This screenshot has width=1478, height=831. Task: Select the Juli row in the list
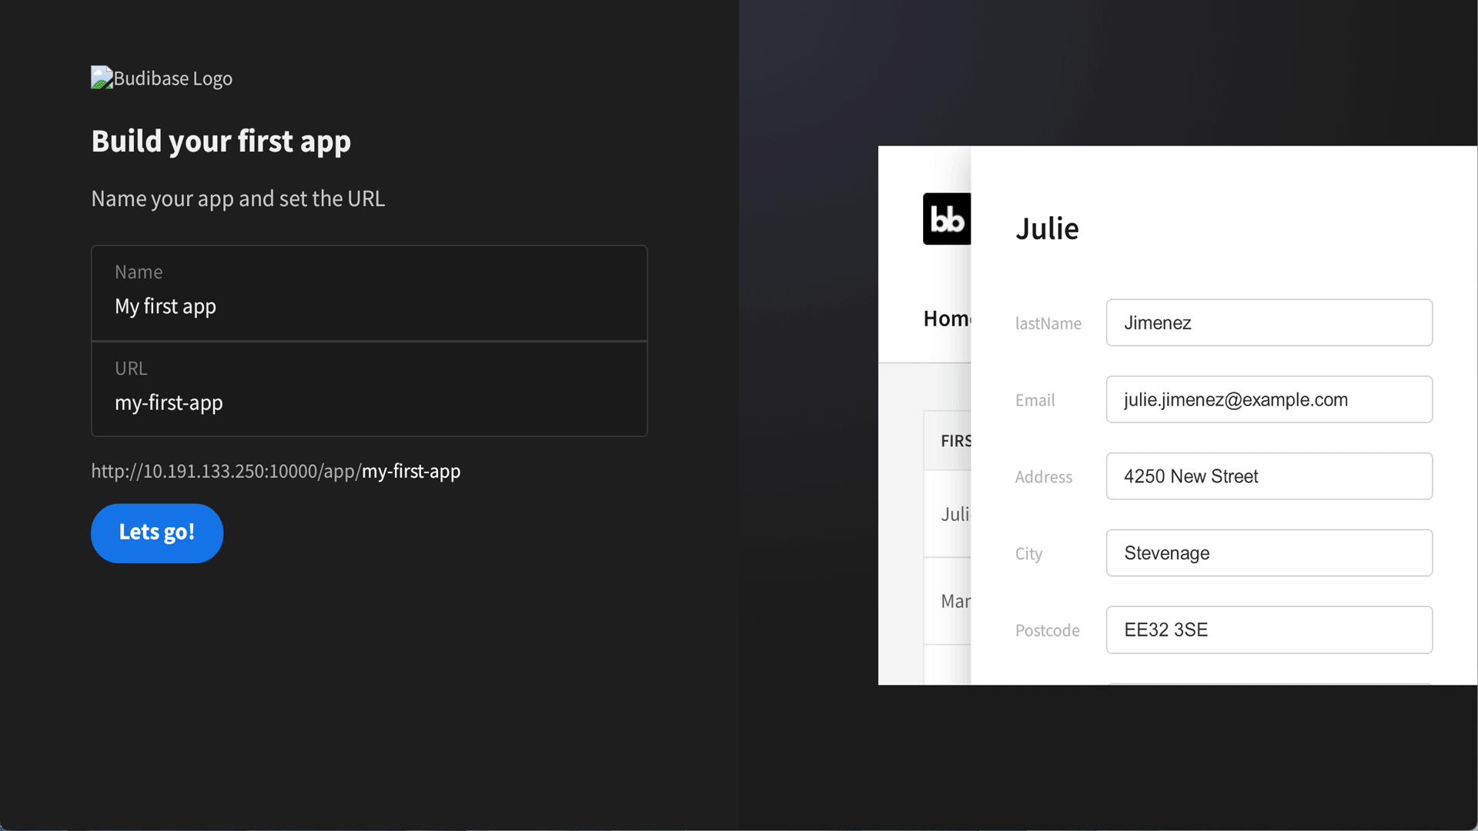955,514
